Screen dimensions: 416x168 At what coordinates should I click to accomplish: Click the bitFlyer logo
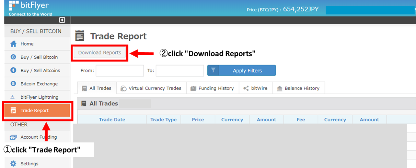[28, 5]
